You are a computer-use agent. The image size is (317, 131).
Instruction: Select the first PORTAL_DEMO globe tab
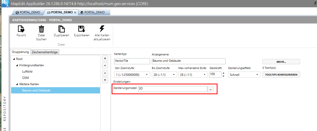(x=28, y=12)
